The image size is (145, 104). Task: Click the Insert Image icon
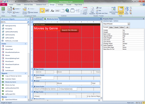pos(85,11)
